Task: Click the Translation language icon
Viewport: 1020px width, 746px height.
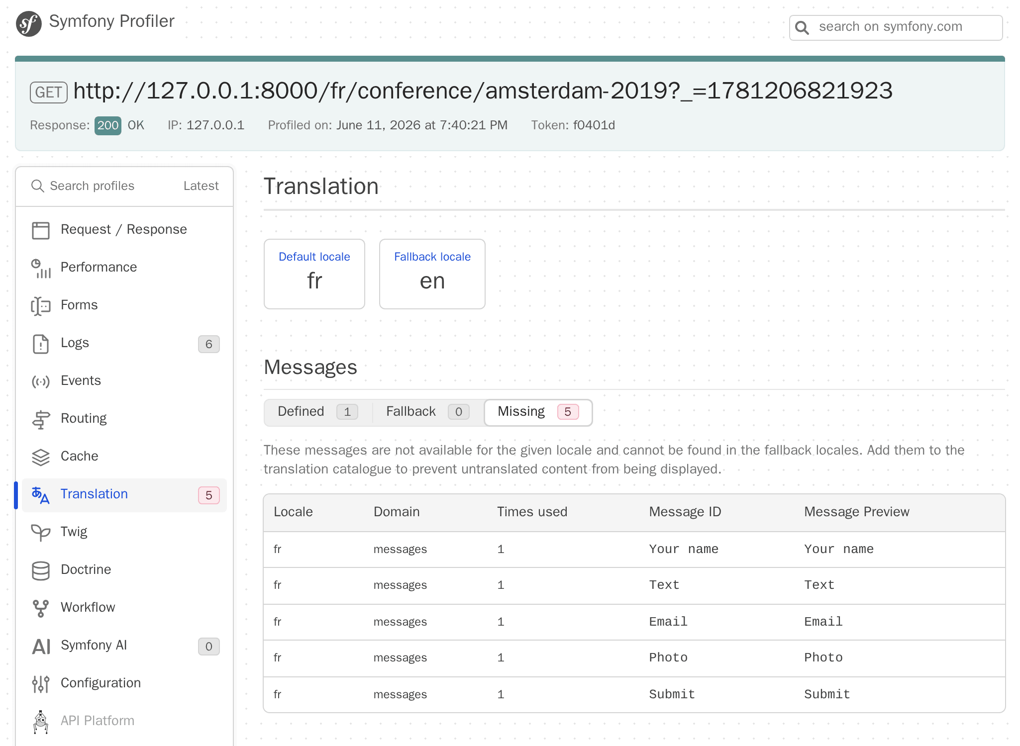Action: click(x=41, y=495)
